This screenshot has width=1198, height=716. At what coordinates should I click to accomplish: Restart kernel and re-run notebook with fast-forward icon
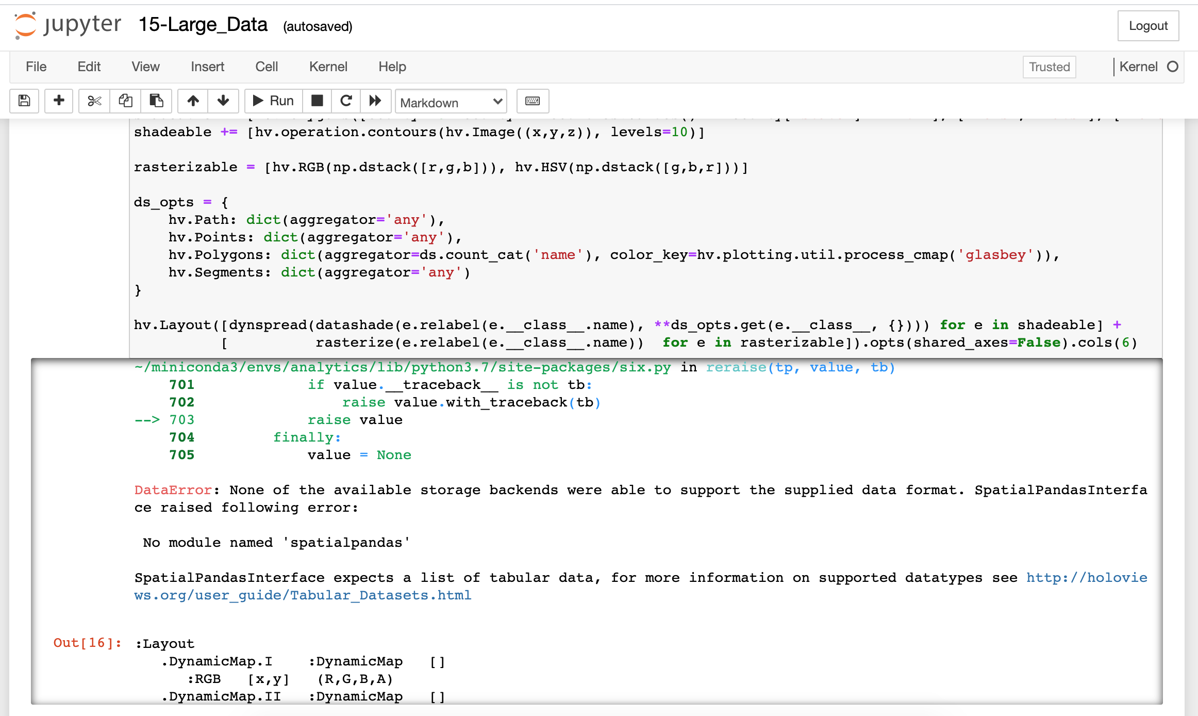(376, 101)
